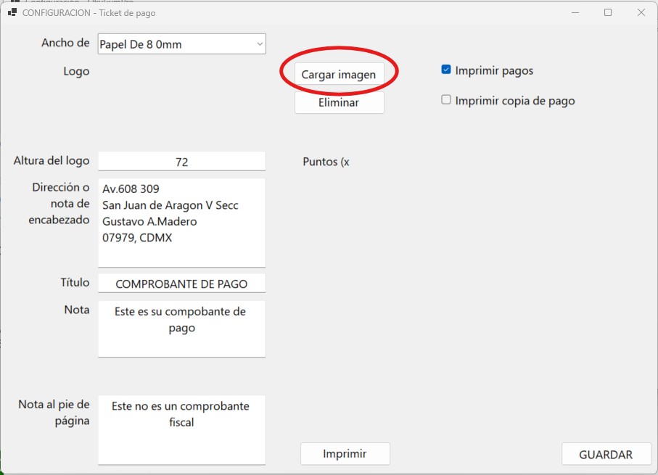Click the Nota text area
Screen dimensions: 658x475
(x=181, y=328)
